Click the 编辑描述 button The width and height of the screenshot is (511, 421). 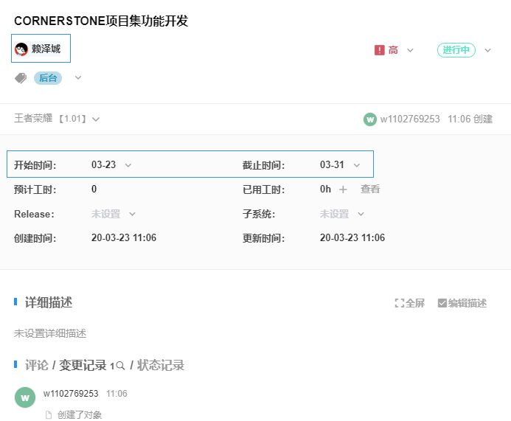click(x=462, y=303)
